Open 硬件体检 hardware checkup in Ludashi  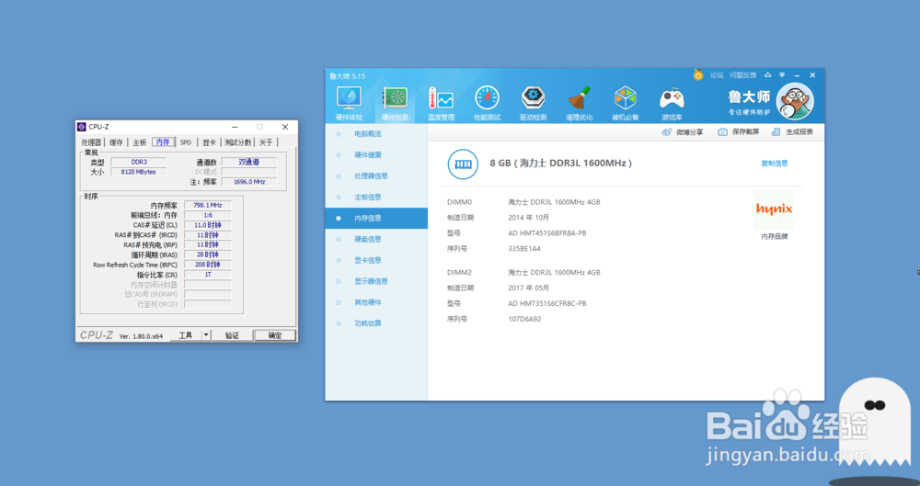click(x=349, y=103)
